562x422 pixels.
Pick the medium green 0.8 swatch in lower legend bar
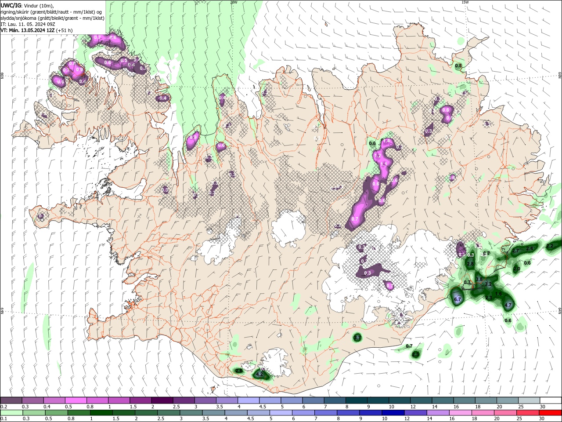[79, 413]
